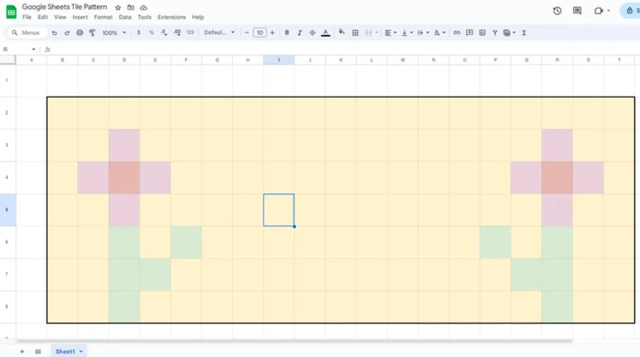Image resolution: width=640 pixels, height=357 pixels.
Task: Open the Format menu
Action: (103, 17)
